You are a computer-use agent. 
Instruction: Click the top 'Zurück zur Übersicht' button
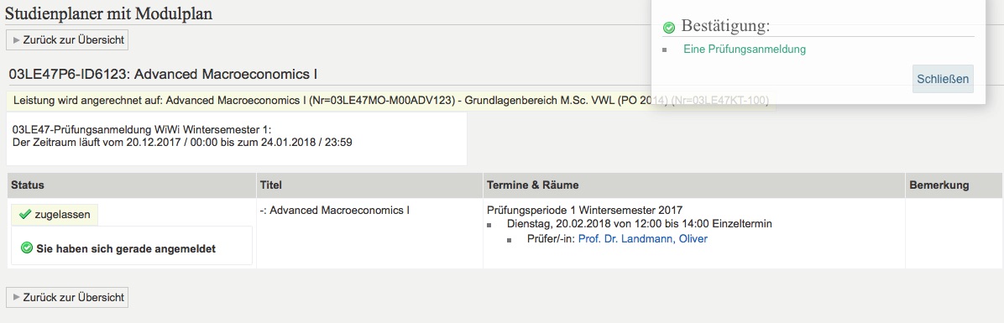tap(67, 39)
